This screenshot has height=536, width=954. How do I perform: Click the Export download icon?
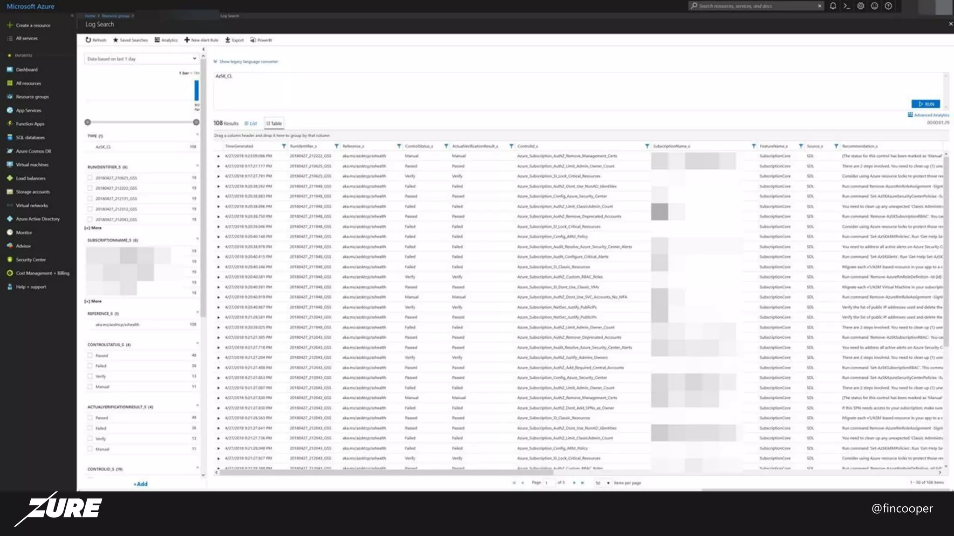228,40
